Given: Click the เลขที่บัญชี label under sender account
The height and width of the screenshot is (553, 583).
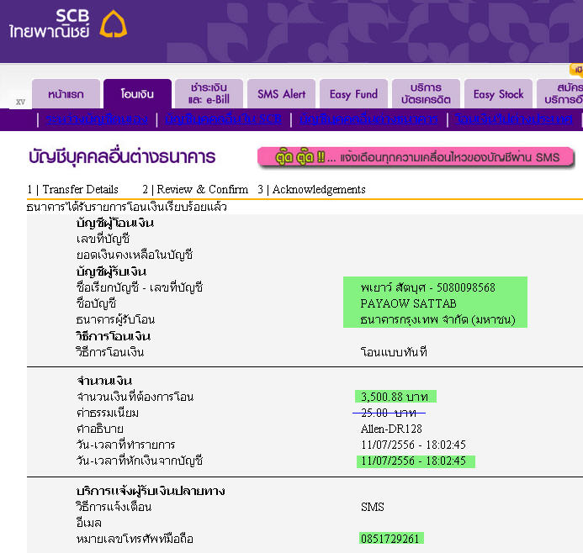Looking at the screenshot, I should (x=103, y=239).
